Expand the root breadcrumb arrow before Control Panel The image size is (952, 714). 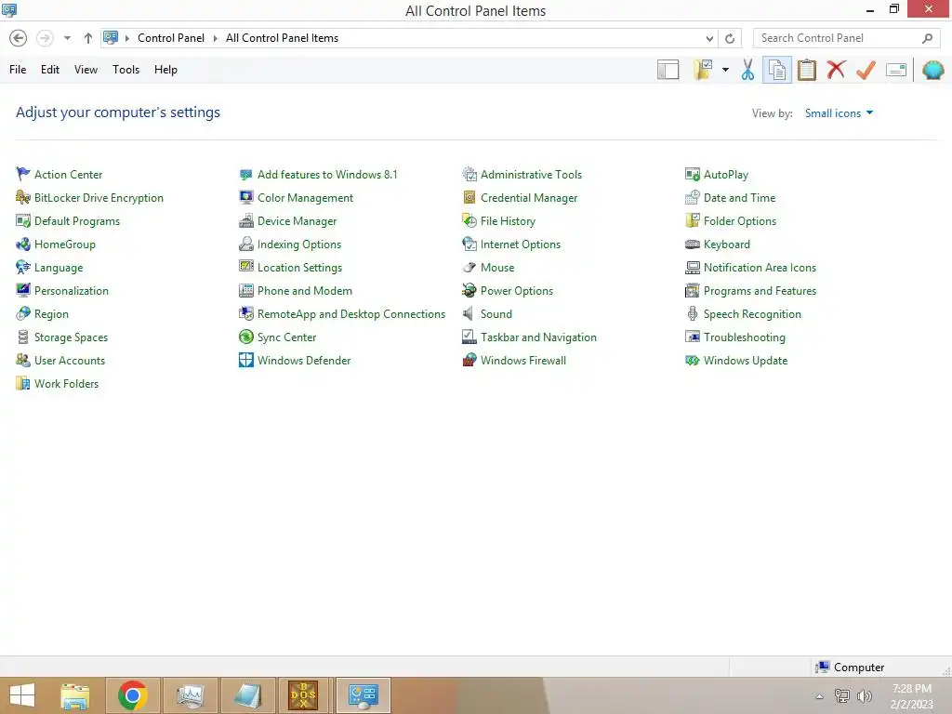tap(126, 38)
